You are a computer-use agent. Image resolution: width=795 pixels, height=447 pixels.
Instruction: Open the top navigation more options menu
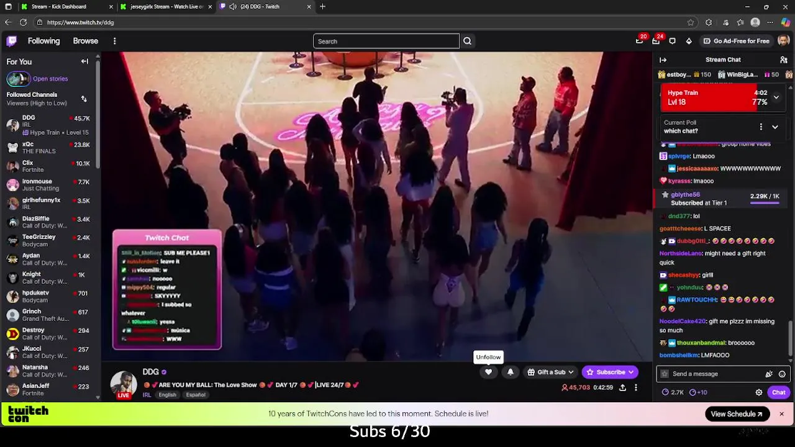[x=114, y=41]
